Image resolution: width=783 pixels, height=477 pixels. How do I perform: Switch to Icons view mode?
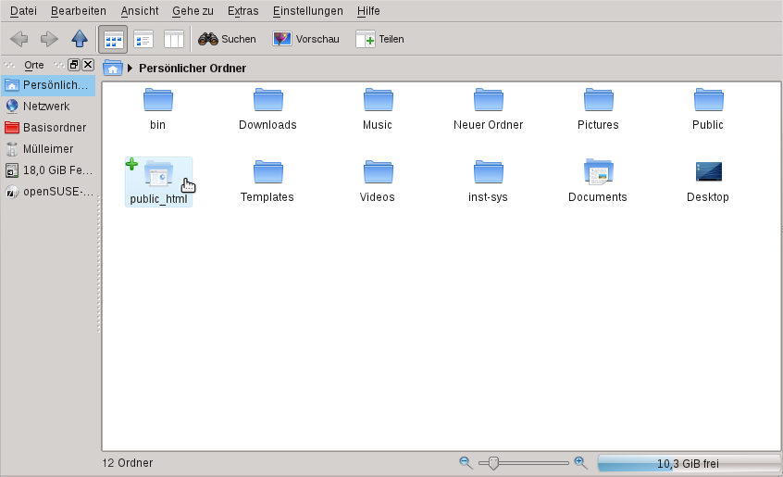click(x=114, y=39)
